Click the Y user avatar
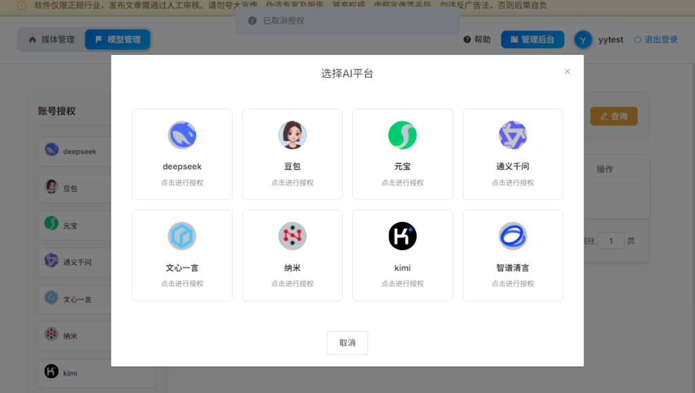Viewport: 695px width, 393px height. (x=583, y=40)
